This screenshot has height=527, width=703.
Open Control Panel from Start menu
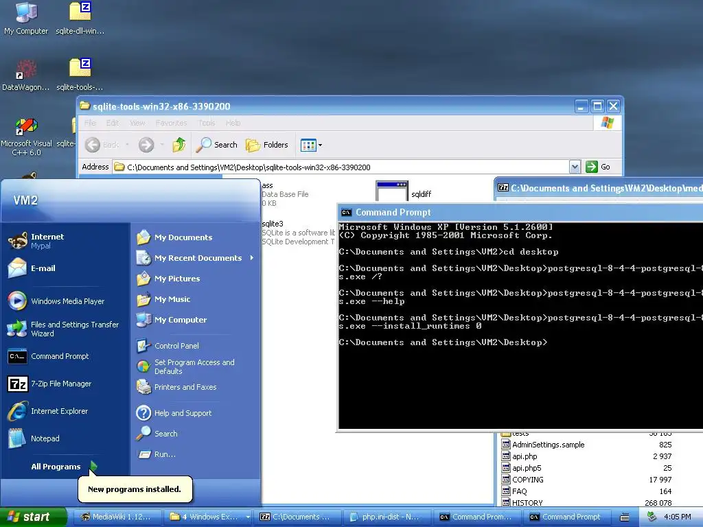168,346
